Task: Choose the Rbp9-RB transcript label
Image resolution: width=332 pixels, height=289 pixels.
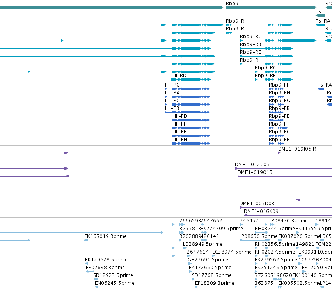Action: click(250, 44)
